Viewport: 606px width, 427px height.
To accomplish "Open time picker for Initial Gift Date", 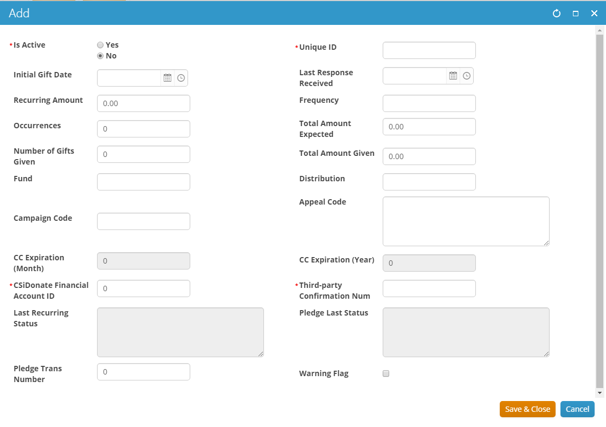I will click(x=181, y=78).
